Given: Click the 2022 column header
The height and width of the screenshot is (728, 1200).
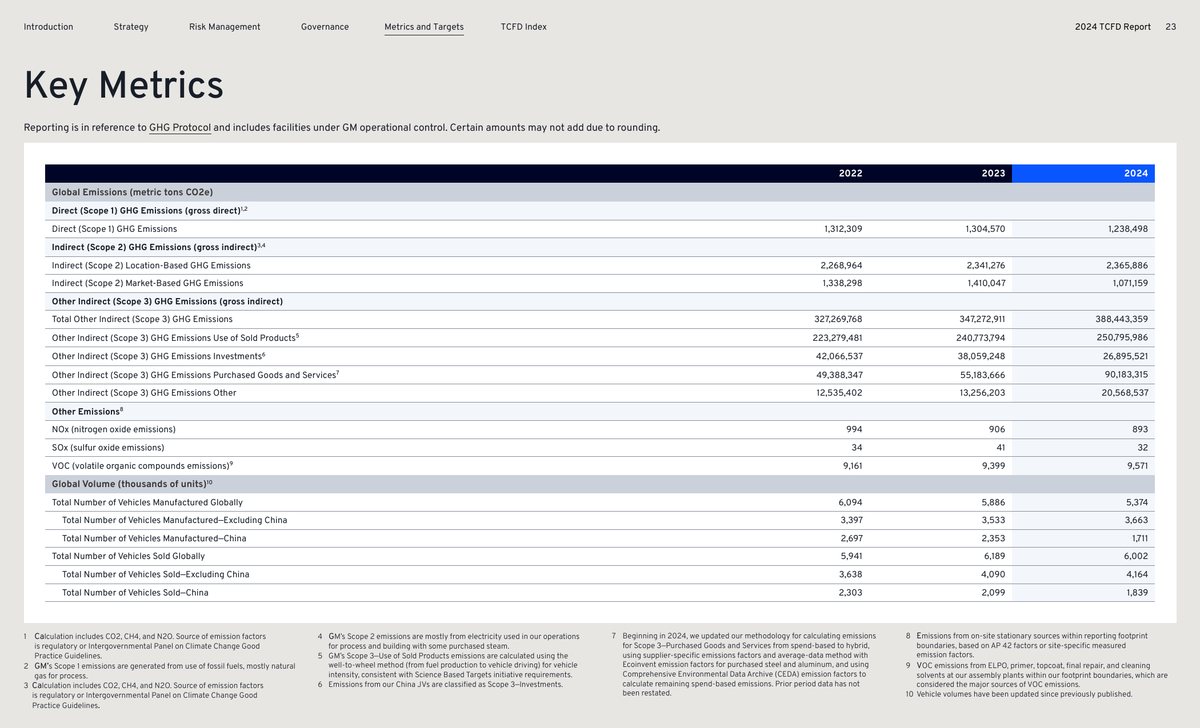Looking at the screenshot, I should point(850,174).
